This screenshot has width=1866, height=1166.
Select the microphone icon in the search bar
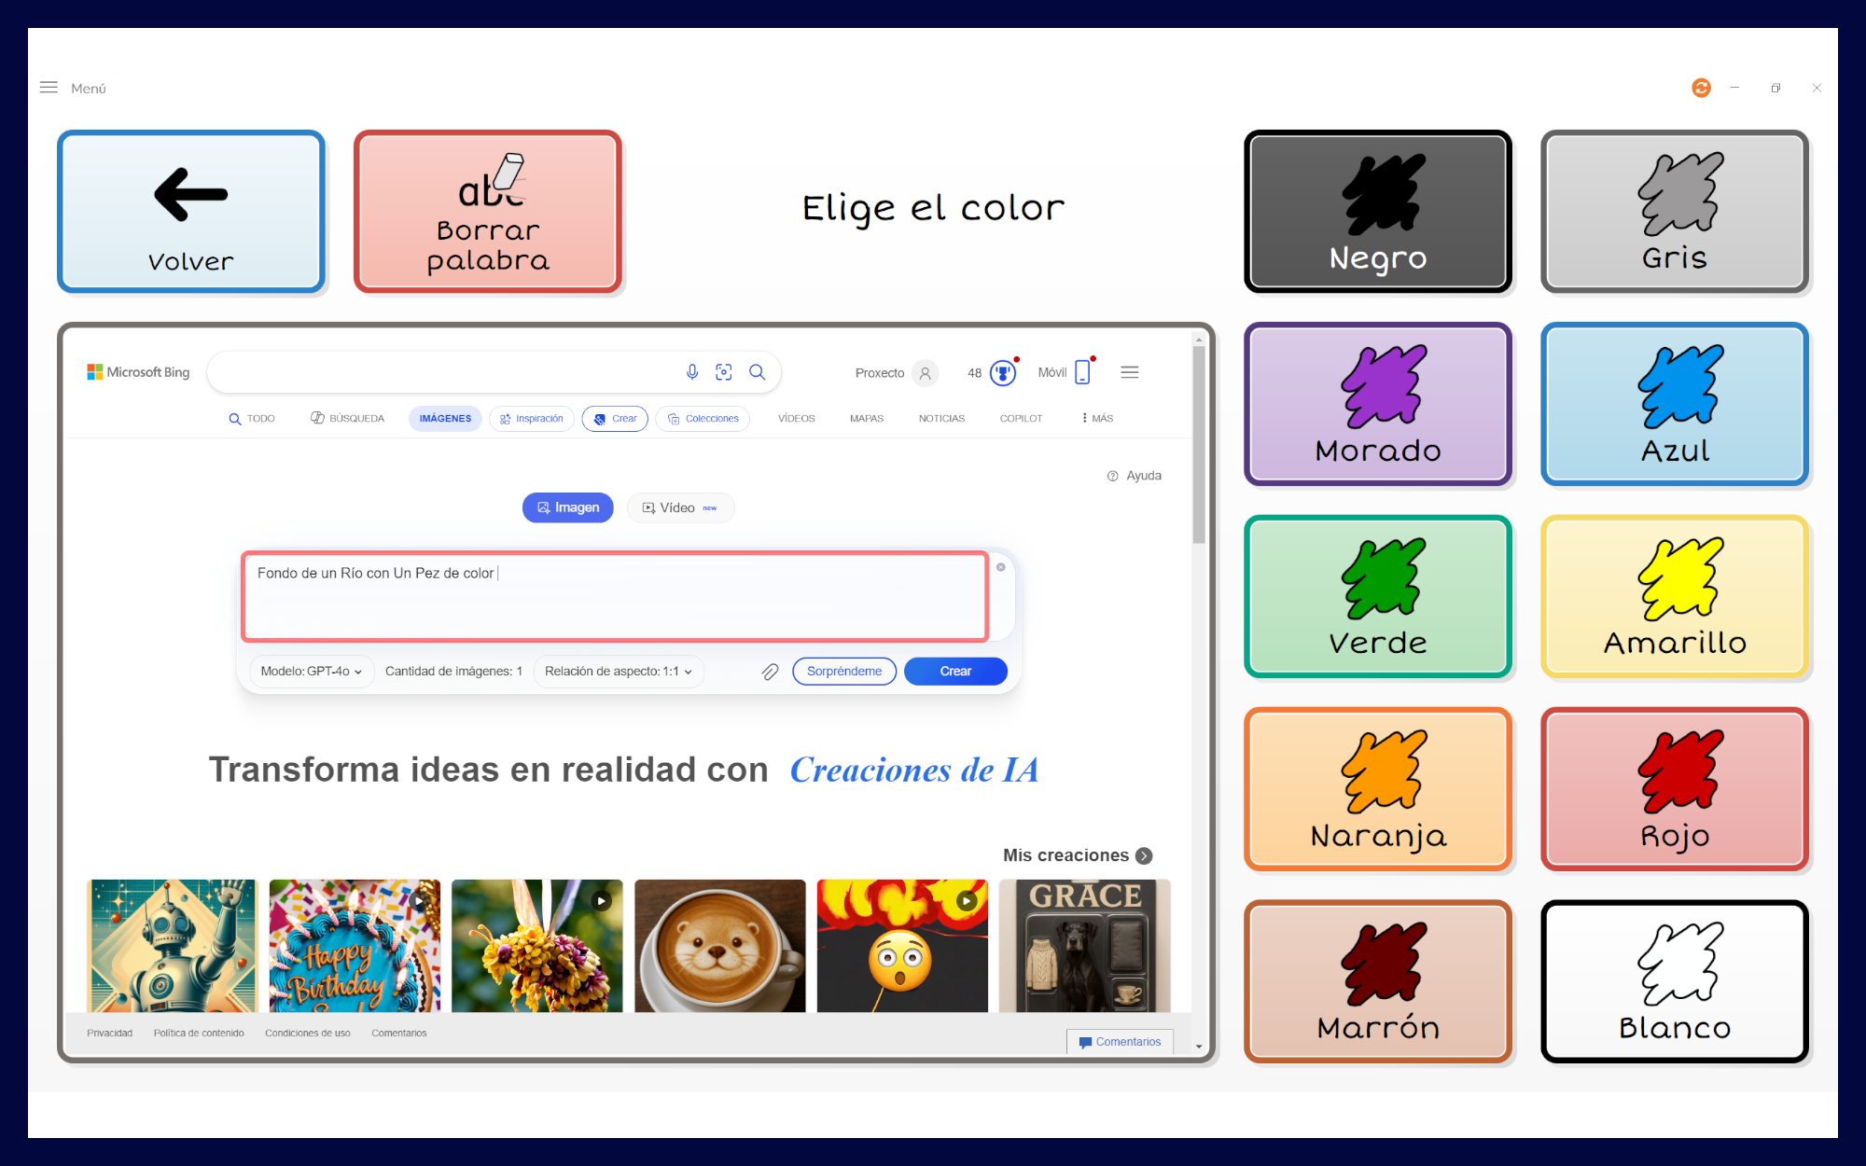(691, 371)
